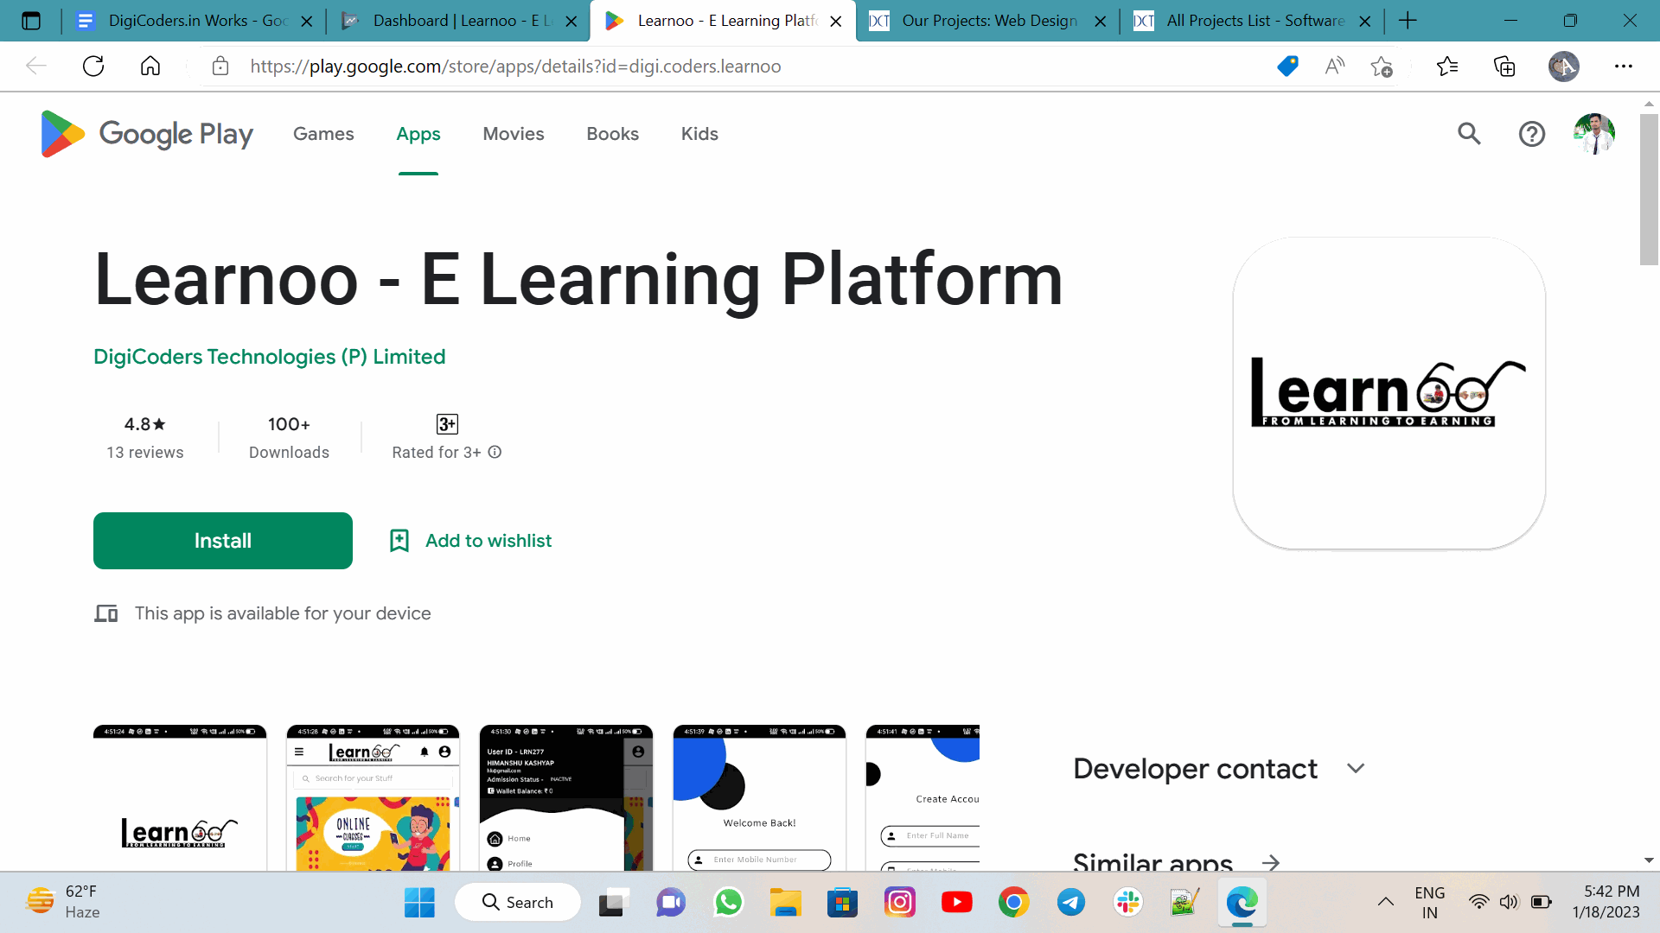Open the weather widget 62°F Haze
Viewport: 1660px width, 933px height.
click(x=65, y=902)
